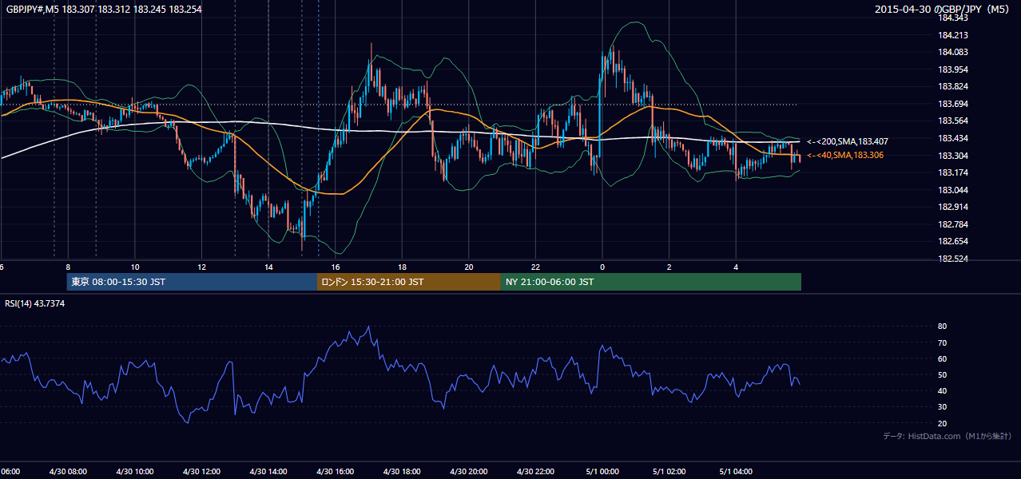The image size is (1021, 479).
Task: Click the 4/30 18:00 bottom time label
Action: pyautogui.click(x=401, y=472)
